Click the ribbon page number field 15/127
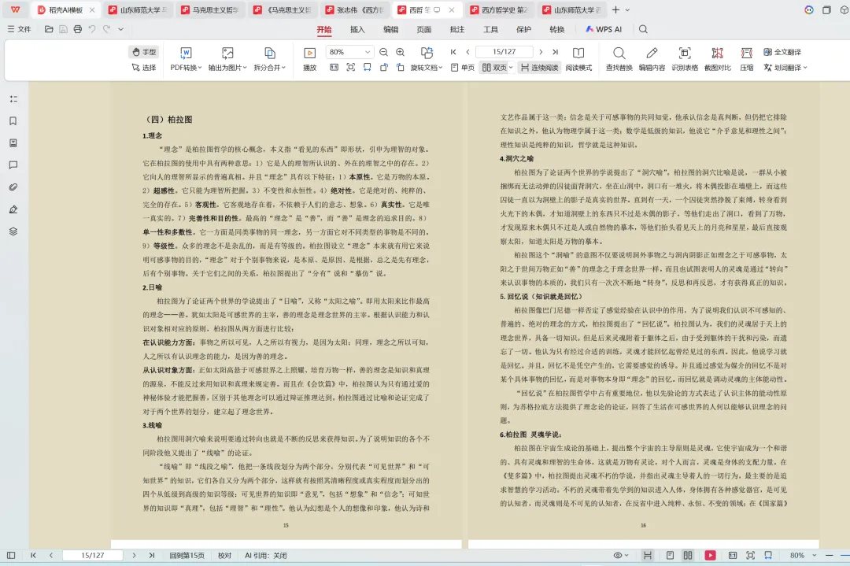 (504, 52)
